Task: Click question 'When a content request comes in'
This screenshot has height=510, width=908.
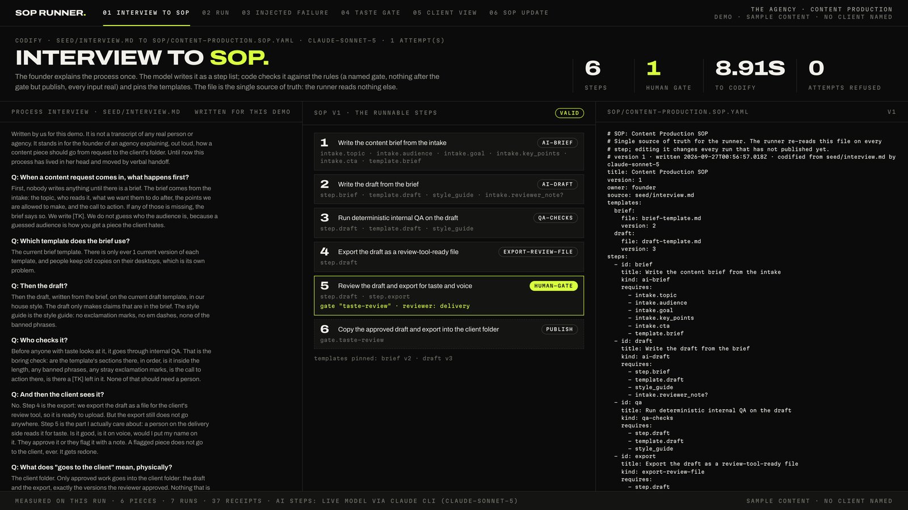Action: pos(100,177)
